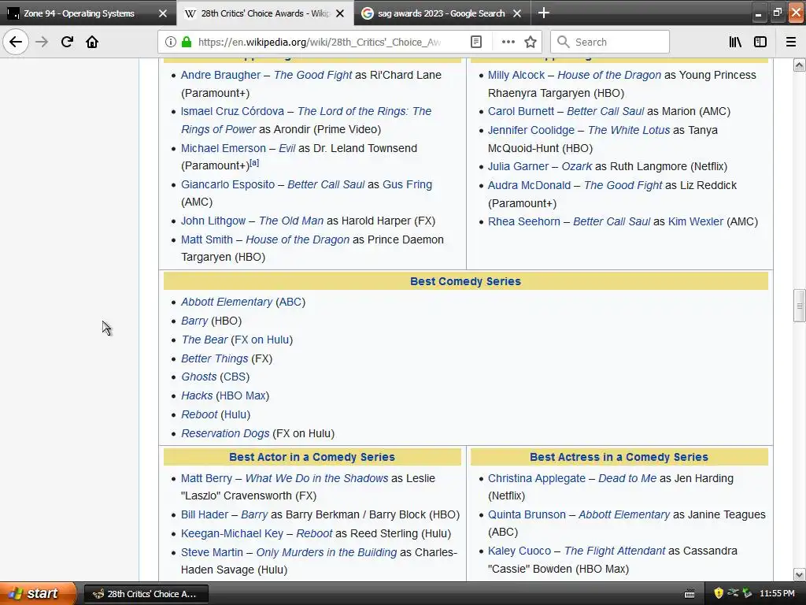This screenshot has height=605, width=806.
Task: Close the sag awards 2023 Google tab
Action: click(x=517, y=13)
